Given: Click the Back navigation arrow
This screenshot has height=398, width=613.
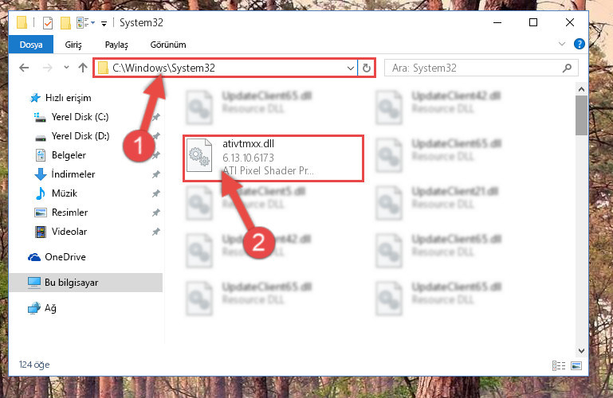Looking at the screenshot, I should coord(24,68).
